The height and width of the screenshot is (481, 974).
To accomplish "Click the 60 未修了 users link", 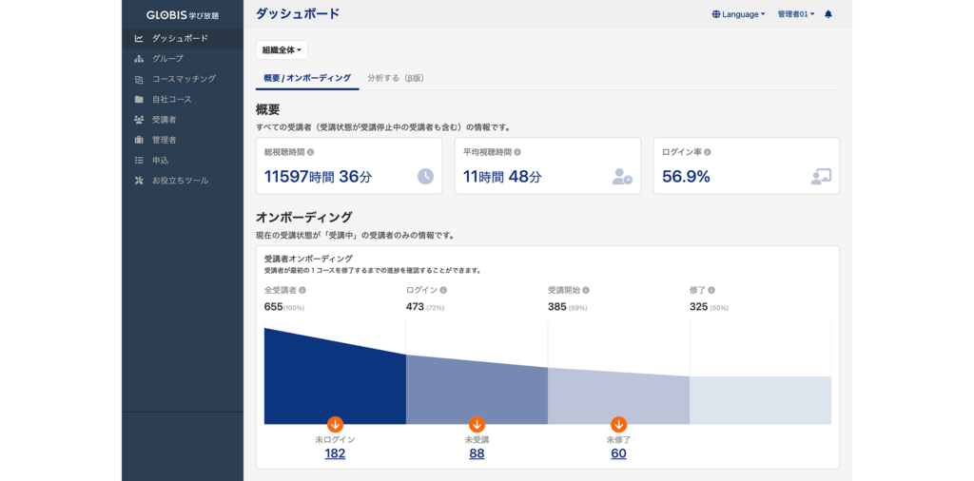I will (618, 453).
